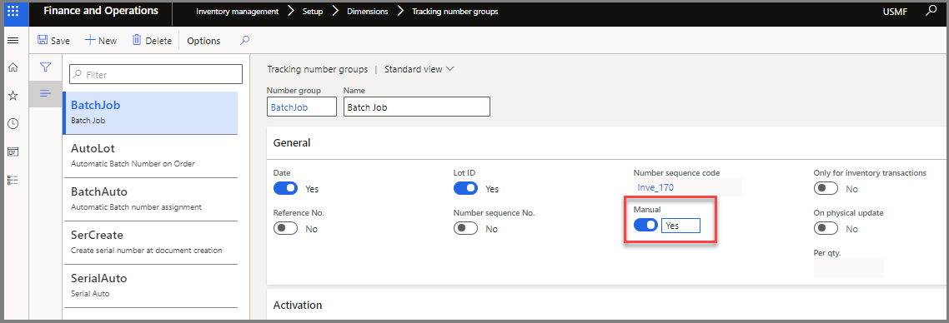
Task: Click the Filter search box
Action: click(156, 74)
